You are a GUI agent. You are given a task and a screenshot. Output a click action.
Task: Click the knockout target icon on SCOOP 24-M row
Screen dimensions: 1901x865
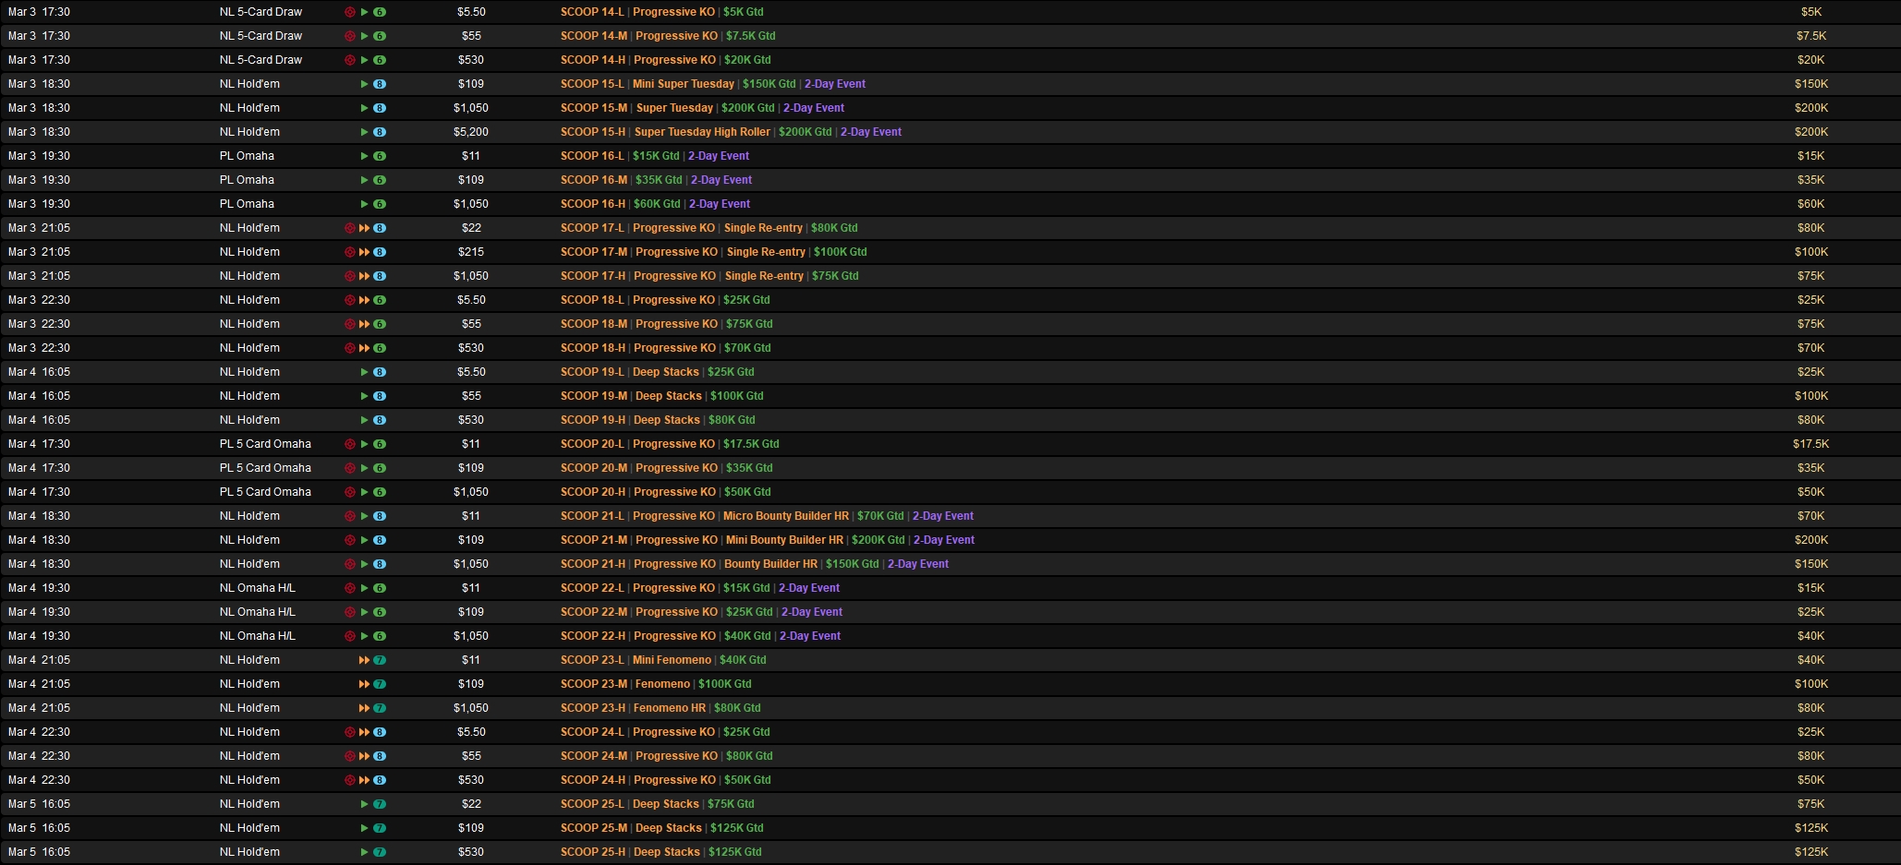(x=350, y=756)
